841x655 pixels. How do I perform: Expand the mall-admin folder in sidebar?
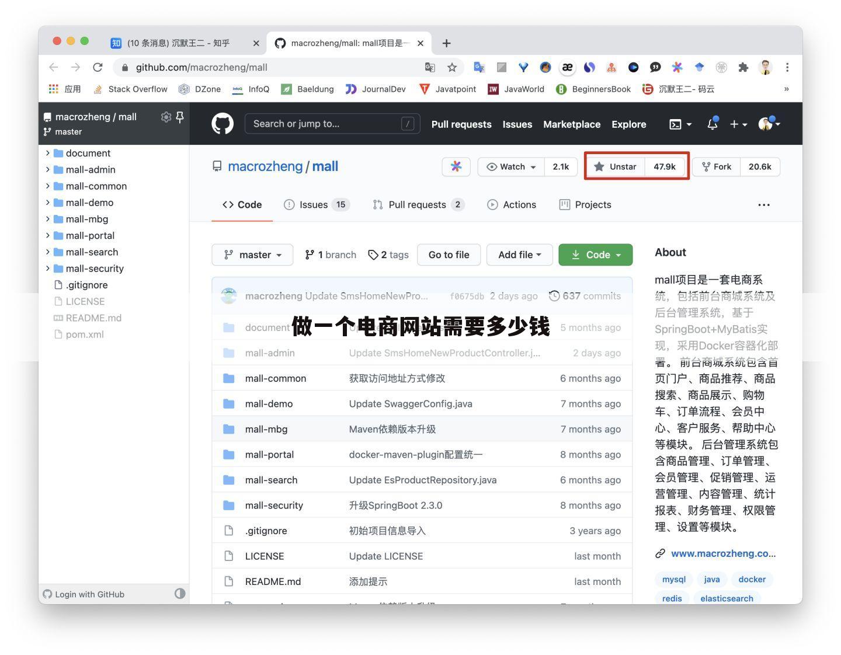pyautogui.click(x=48, y=169)
